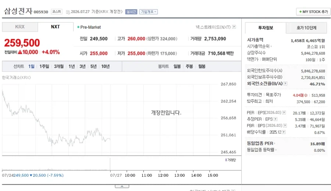Click the target price 513,958
Screen dimensions: 331x191
point(318,95)
